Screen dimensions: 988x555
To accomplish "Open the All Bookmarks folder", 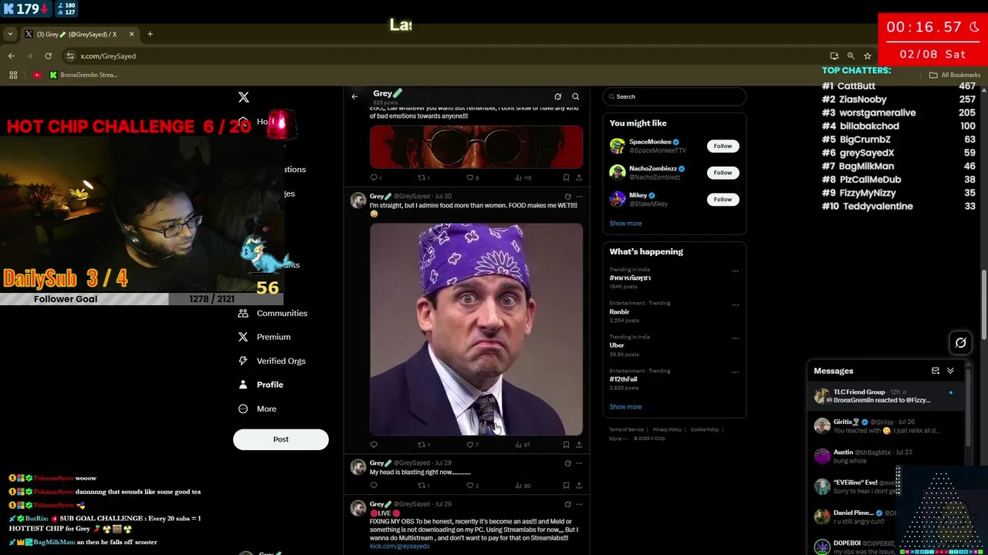I will coord(955,75).
